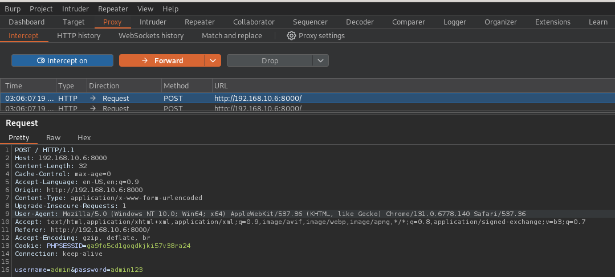This screenshot has width=615, height=277.
Task: Switch to the Comparer tab
Action: 409,22
